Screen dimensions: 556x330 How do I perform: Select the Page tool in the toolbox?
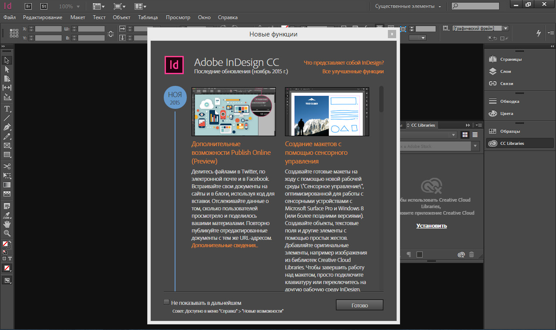7,78
